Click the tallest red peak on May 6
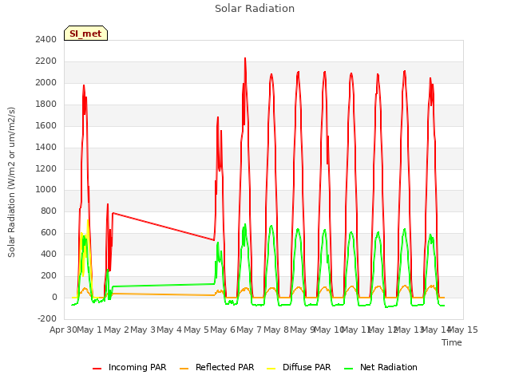Screen dimensions: 511x383 (x=245, y=59)
